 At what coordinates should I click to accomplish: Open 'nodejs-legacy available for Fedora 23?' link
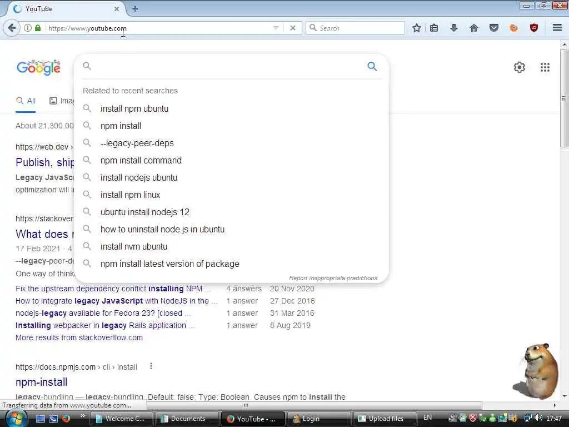103,314
